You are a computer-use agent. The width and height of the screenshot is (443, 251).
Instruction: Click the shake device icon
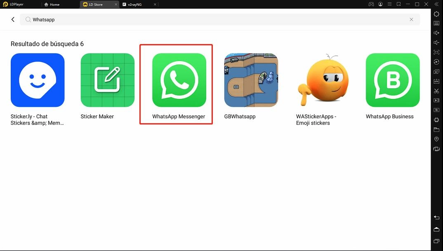[436, 120]
